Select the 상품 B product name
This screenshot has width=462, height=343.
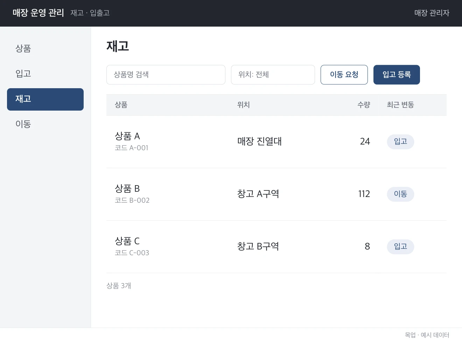[127, 189]
